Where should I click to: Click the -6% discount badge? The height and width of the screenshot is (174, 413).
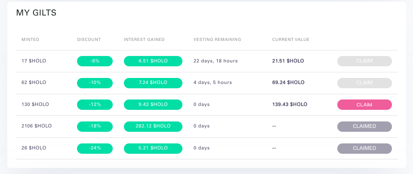[x=95, y=61]
